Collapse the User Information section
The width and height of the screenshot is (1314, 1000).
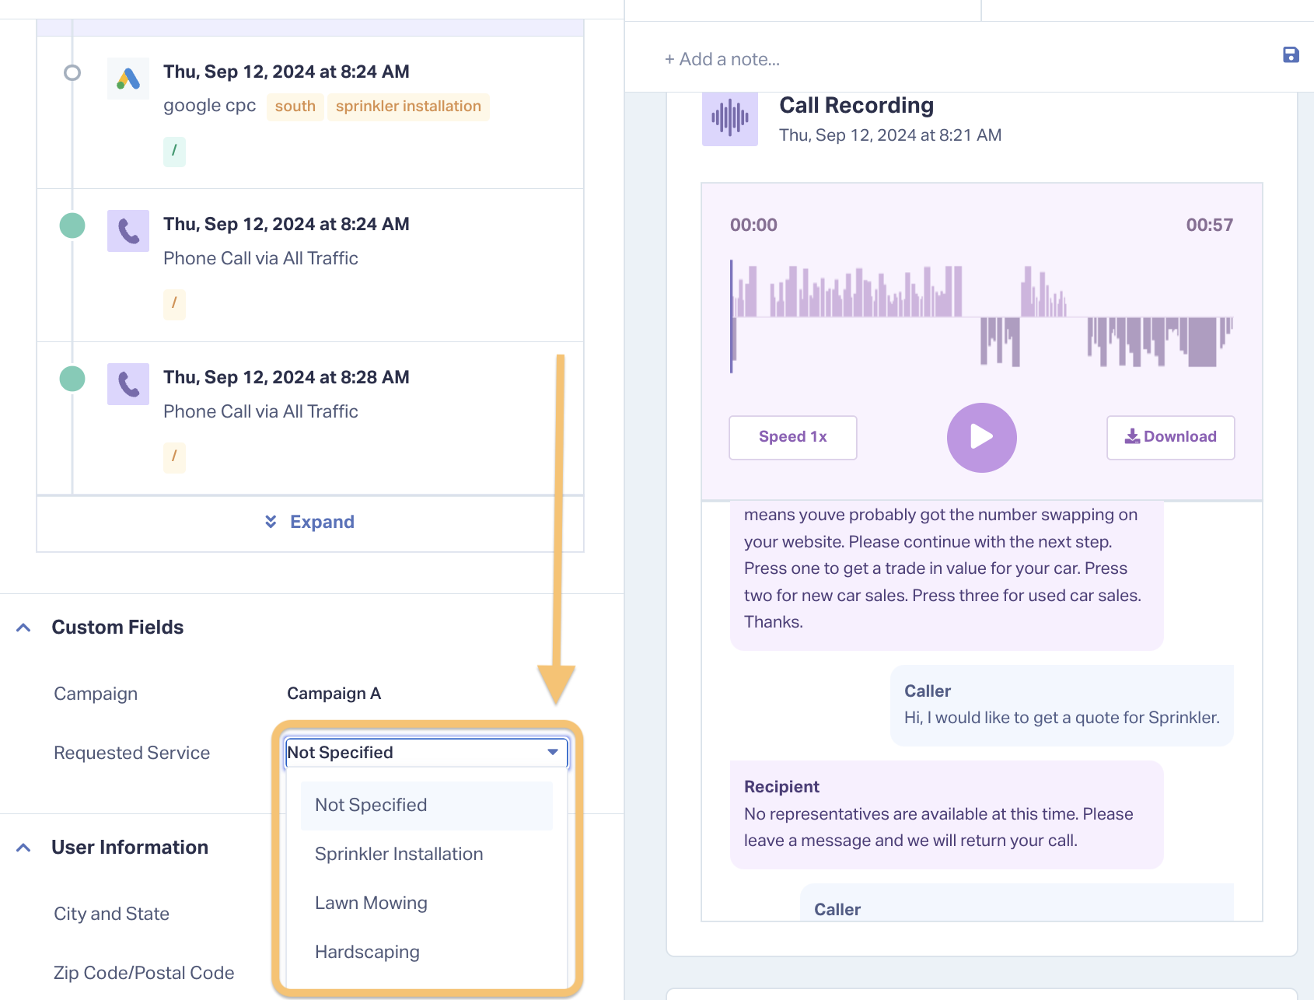pos(24,848)
